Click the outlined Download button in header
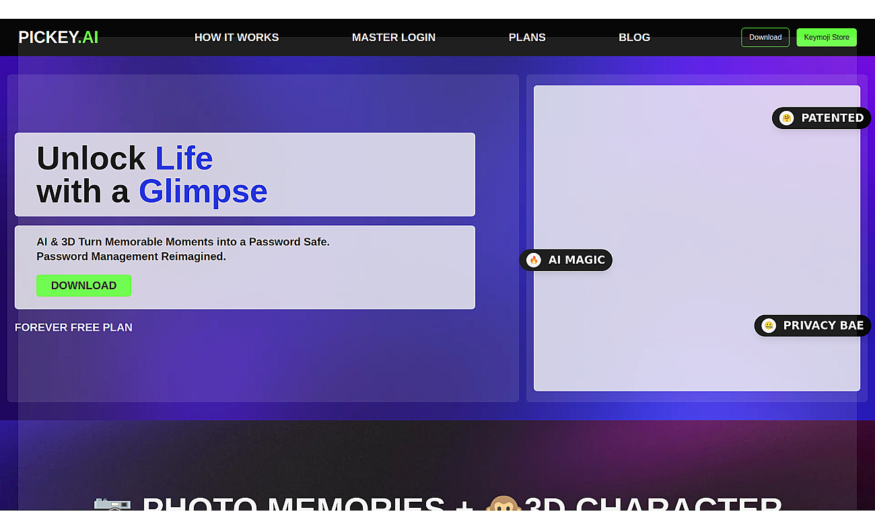The width and height of the screenshot is (875, 530). (765, 38)
